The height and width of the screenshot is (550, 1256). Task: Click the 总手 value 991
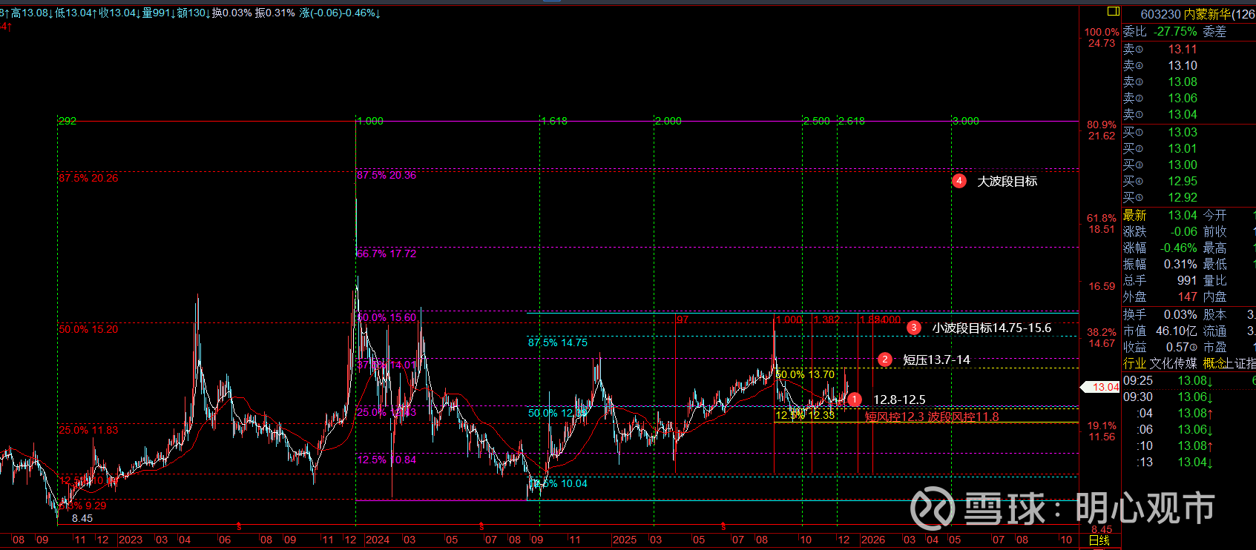click(x=1187, y=280)
